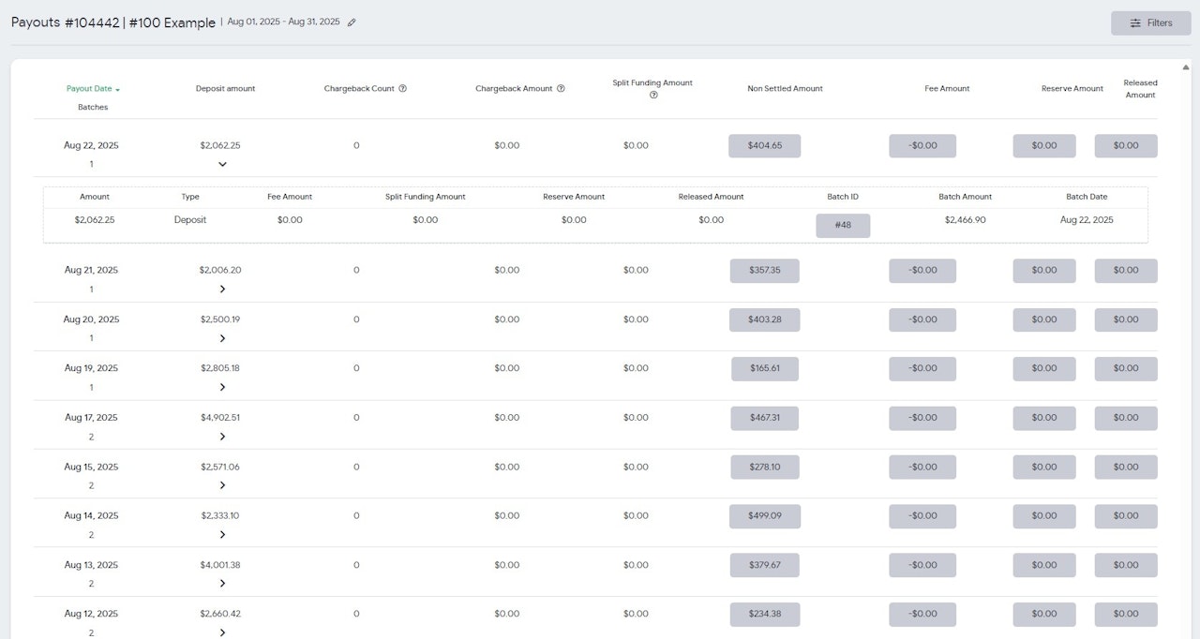This screenshot has height=639, width=1200.
Task: Click the $357.35 non settled amount button
Action: (x=764, y=271)
